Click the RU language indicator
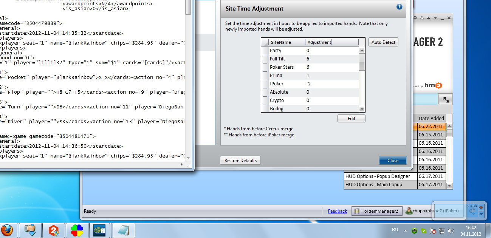The image size is (491, 238). point(395,230)
